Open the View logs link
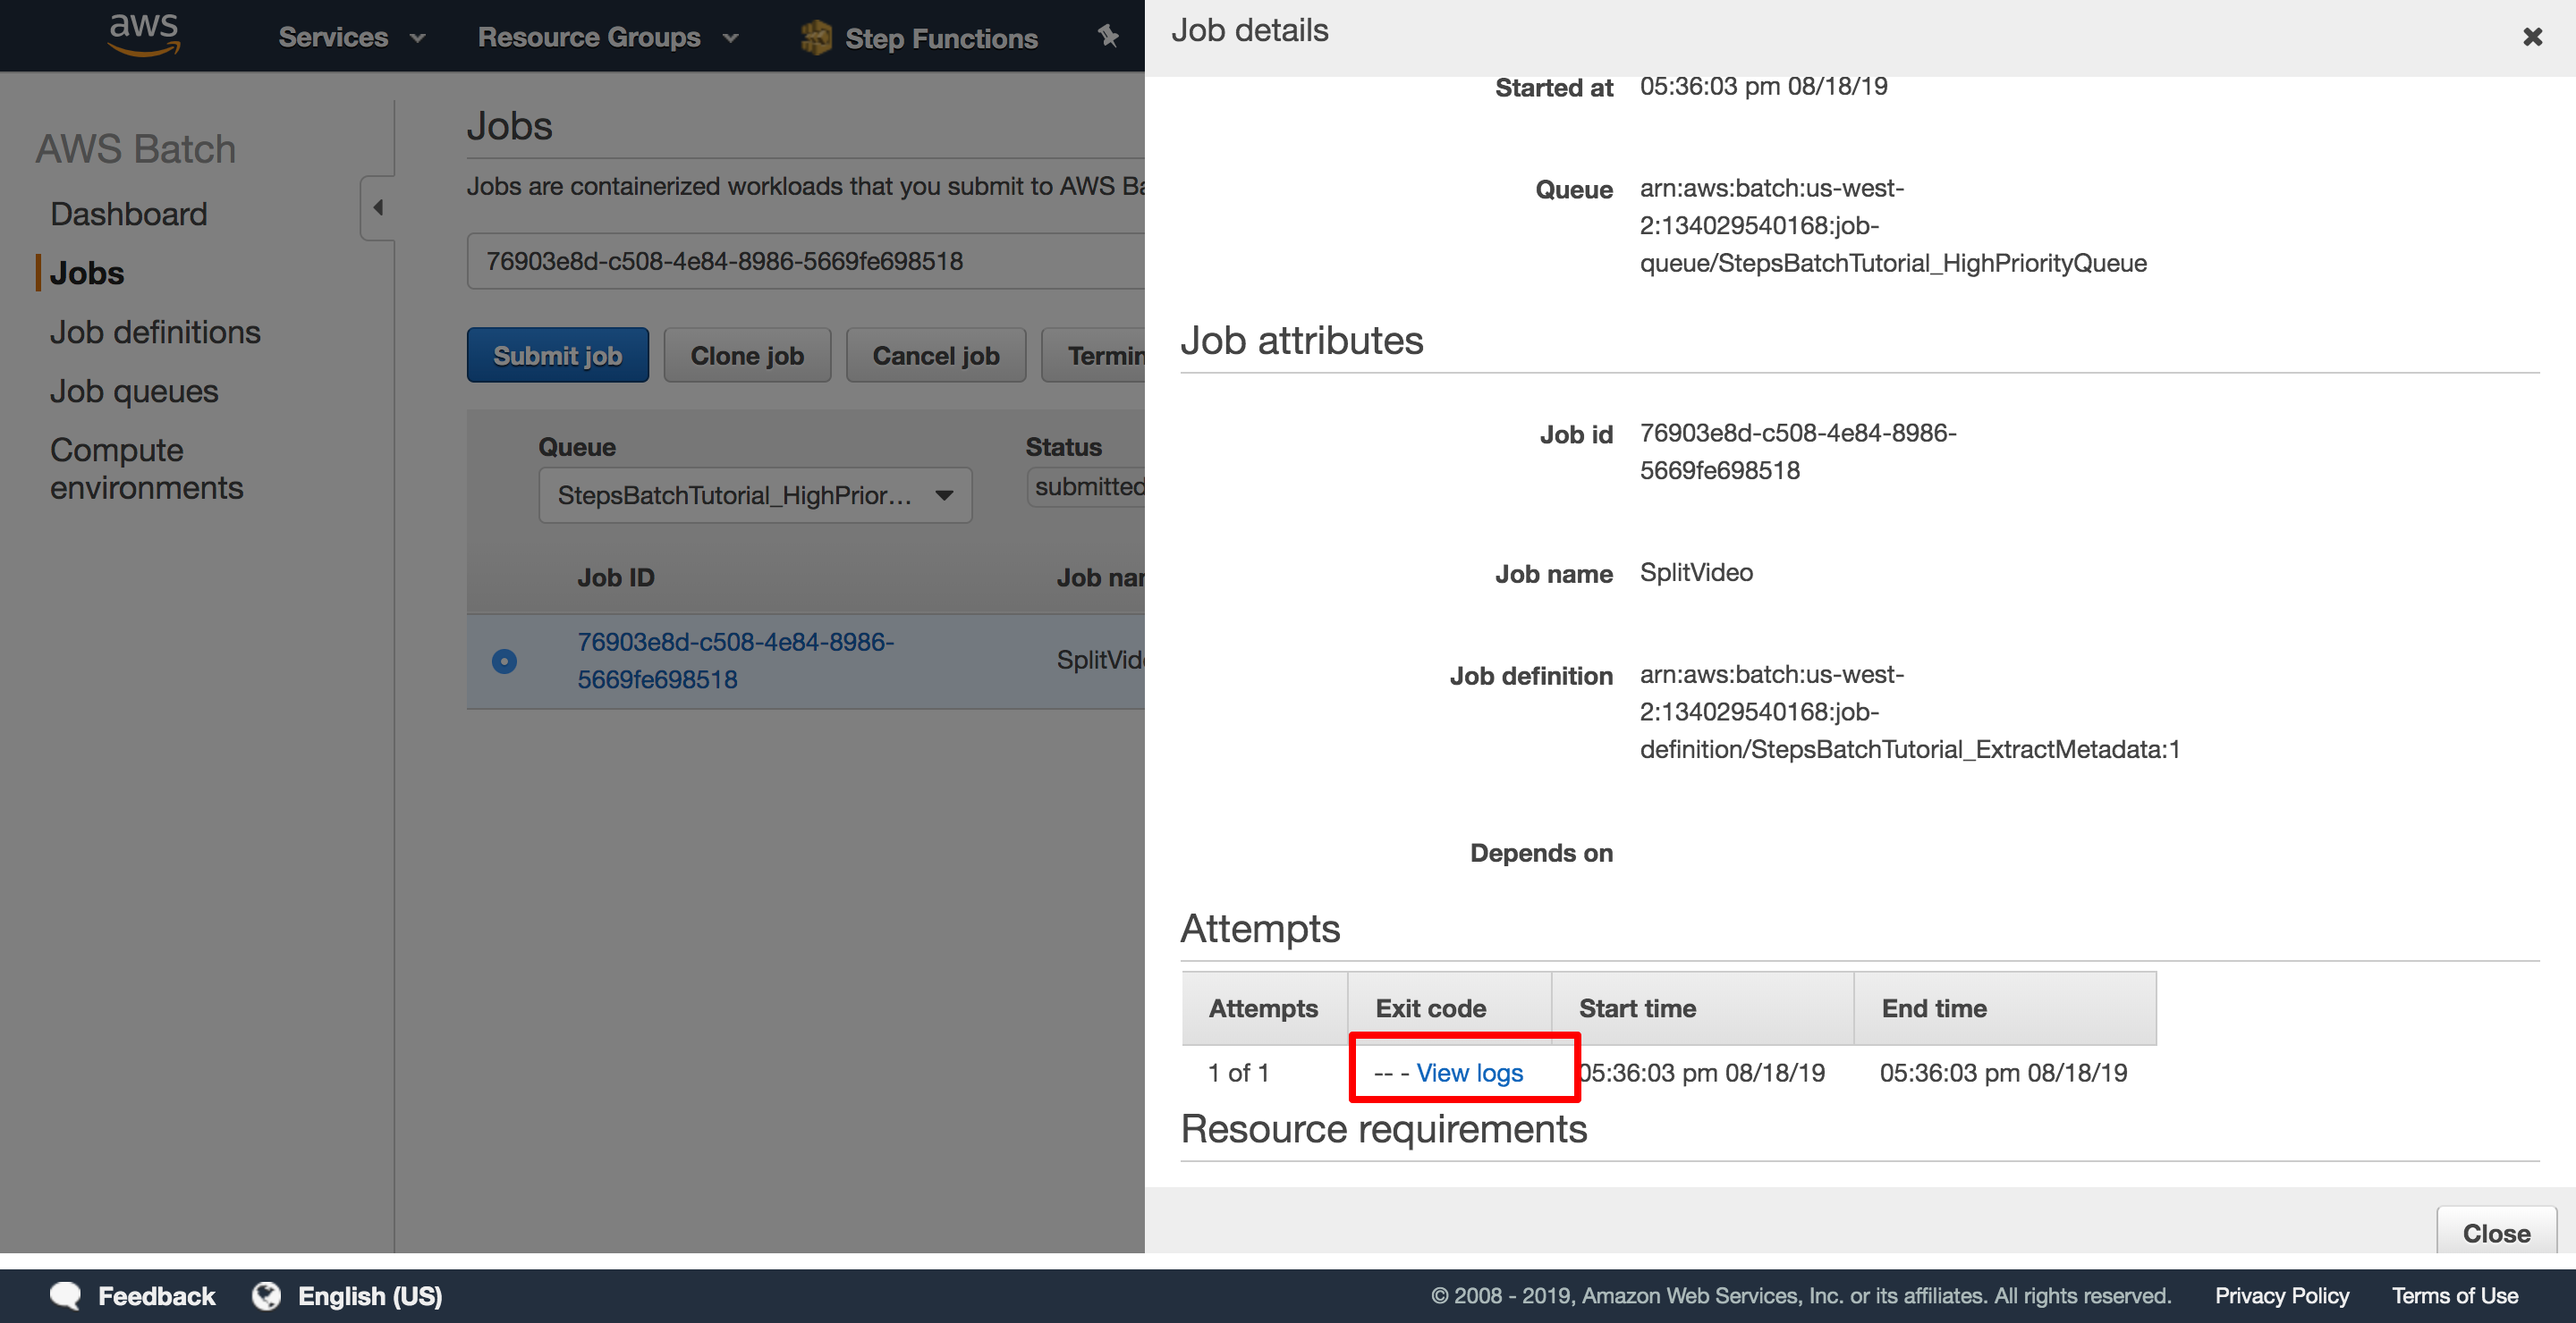The height and width of the screenshot is (1323, 2576). pyautogui.click(x=1469, y=1072)
